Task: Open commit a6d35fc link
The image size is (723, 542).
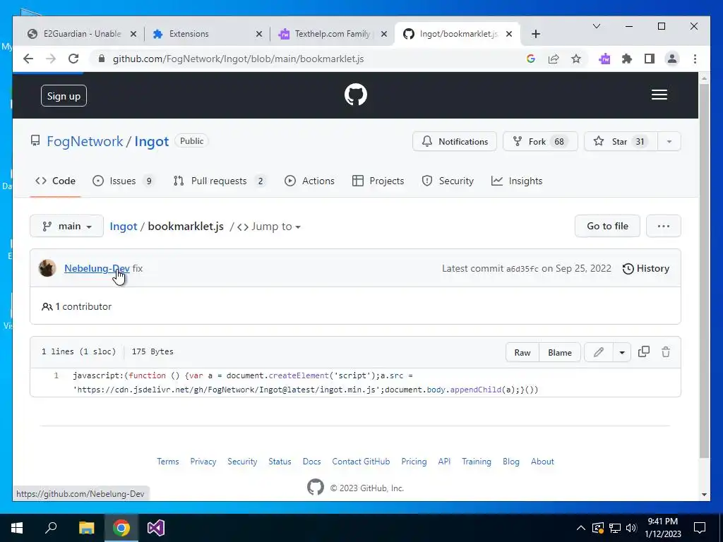Action: pyautogui.click(x=522, y=269)
